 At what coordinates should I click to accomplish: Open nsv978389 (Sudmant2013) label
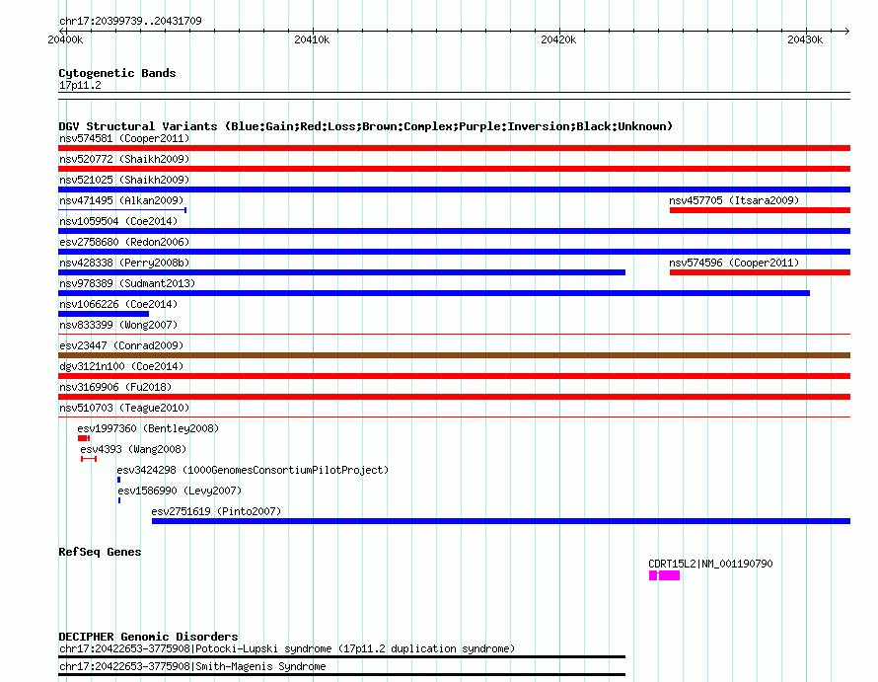click(x=127, y=283)
